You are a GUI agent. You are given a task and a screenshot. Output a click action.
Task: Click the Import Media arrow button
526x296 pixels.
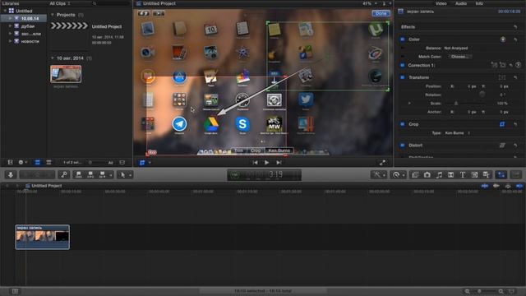(x=11, y=175)
